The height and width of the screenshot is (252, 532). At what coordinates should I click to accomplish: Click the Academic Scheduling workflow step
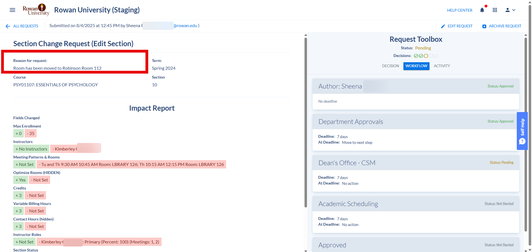416,204
